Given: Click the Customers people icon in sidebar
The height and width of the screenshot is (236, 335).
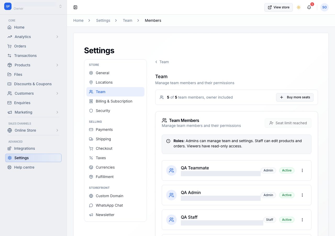Looking at the screenshot, I should pyautogui.click(x=10, y=93).
